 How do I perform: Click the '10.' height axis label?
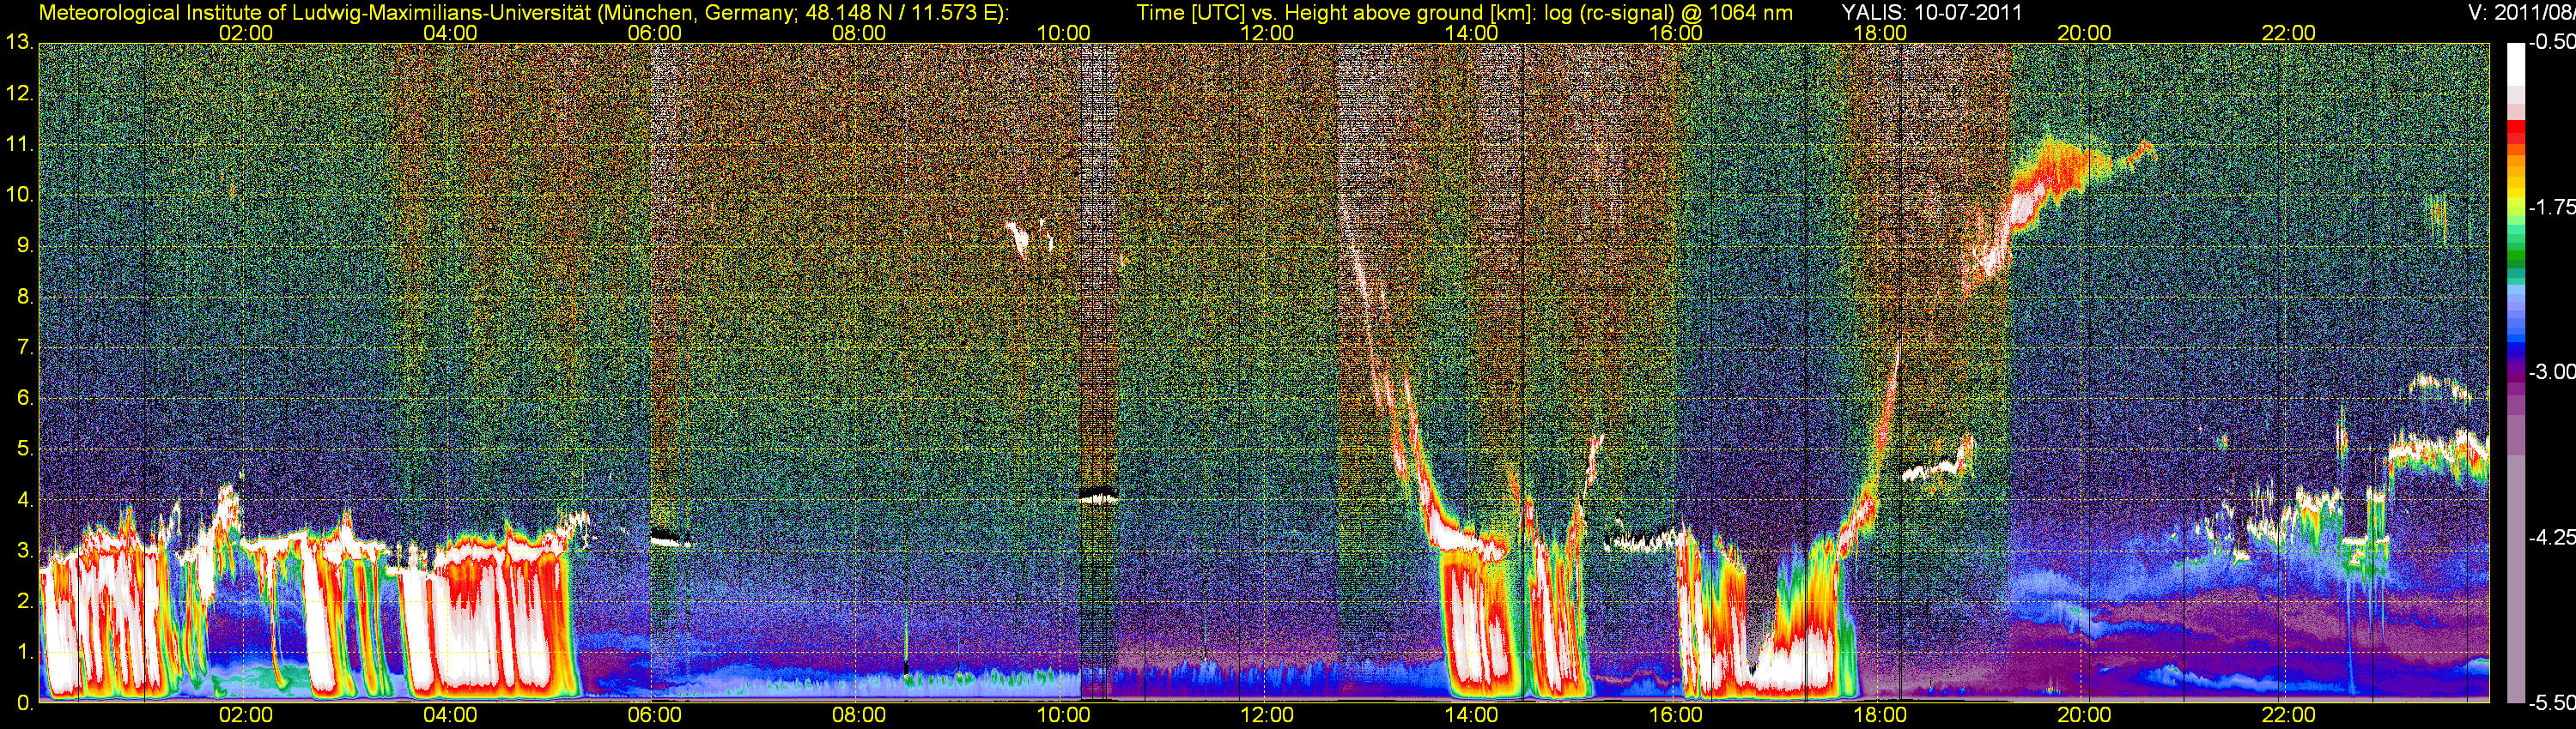(x=20, y=195)
